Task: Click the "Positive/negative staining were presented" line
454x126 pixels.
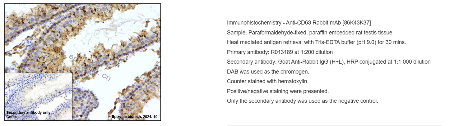Action: 278,91
